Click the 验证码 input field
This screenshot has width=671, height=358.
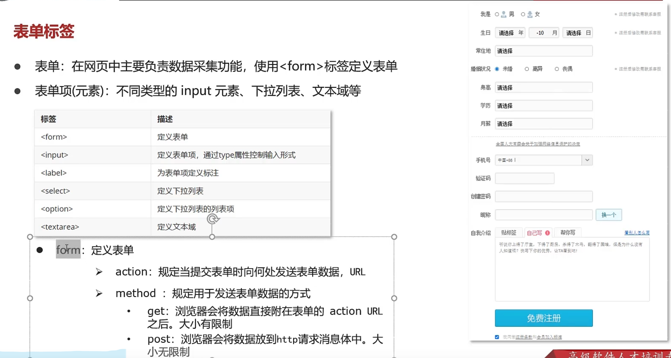coord(524,179)
